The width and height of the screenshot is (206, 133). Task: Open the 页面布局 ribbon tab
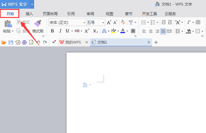pos(50,14)
